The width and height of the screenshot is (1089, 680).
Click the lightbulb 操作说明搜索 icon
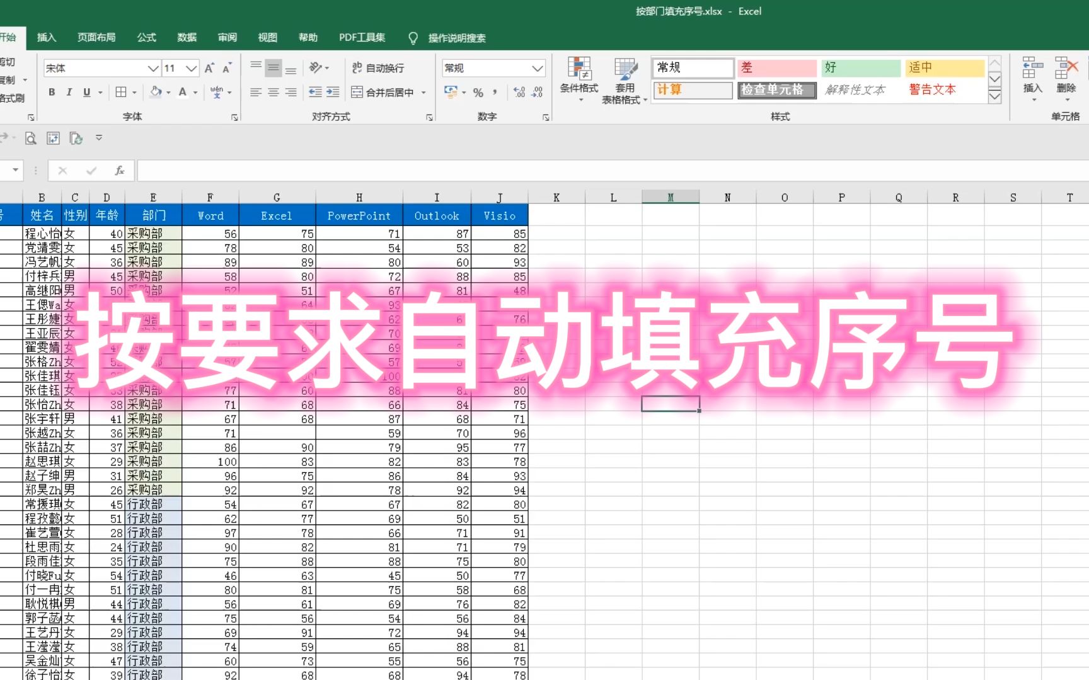[x=413, y=38]
